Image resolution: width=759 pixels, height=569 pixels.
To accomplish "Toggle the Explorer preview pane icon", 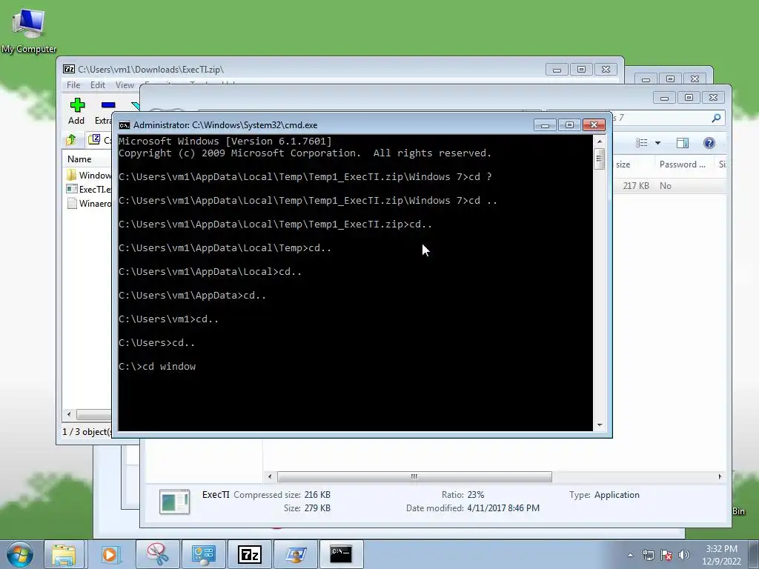I will pos(683,143).
